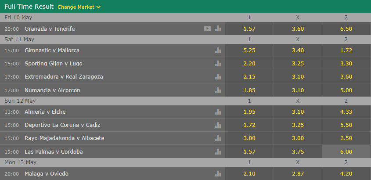371x180 pixels.
Task: Open the Rayo Majadahonda v Albacete match
Action: click(x=65, y=138)
